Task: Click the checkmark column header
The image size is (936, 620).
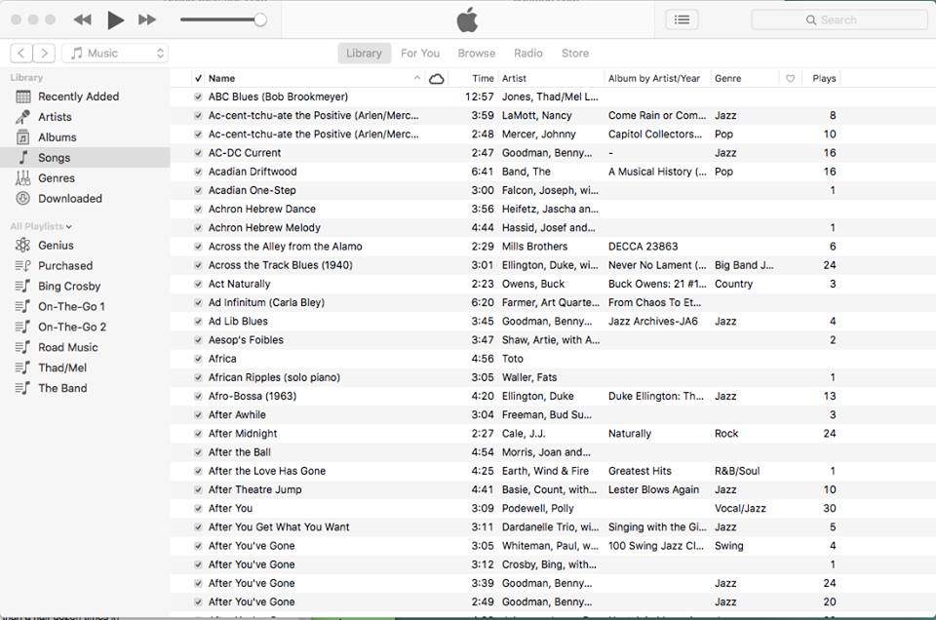Action: click(x=198, y=78)
